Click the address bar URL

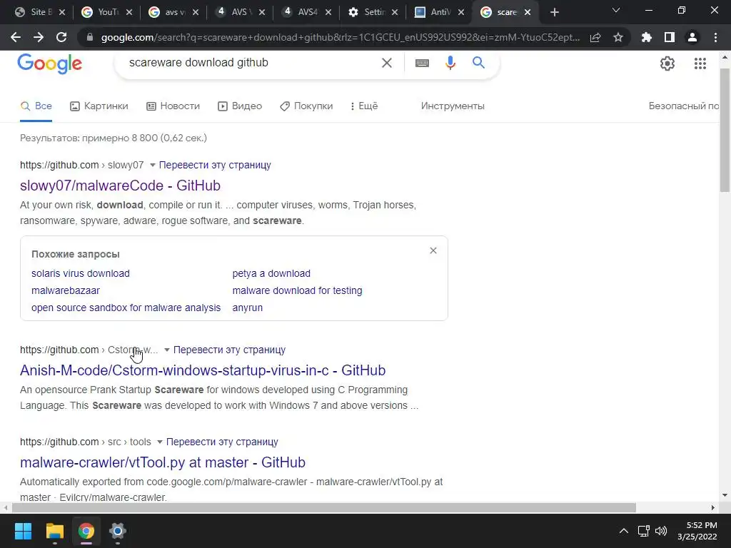pos(341,37)
